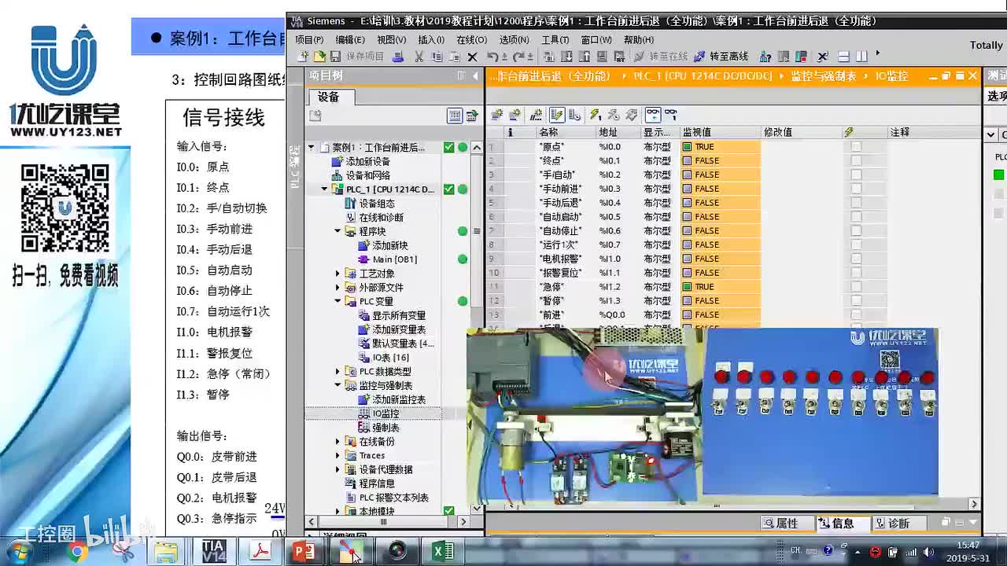Click the Monitor once glasses icon
This screenshot has width=1007, height=566.
click(x=670, y=115)
